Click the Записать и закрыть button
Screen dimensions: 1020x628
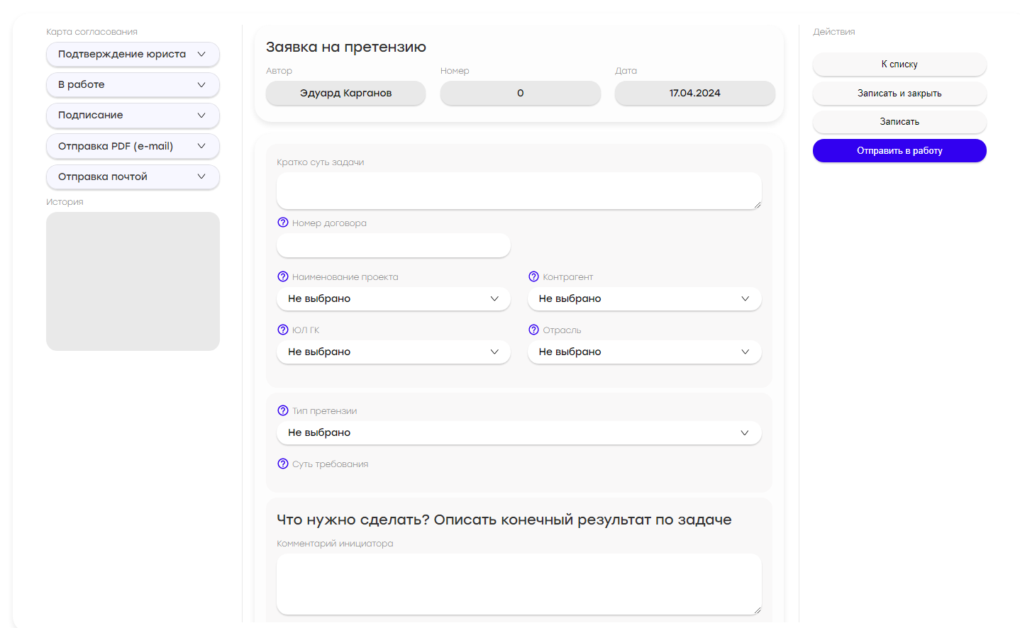[899, 94]
